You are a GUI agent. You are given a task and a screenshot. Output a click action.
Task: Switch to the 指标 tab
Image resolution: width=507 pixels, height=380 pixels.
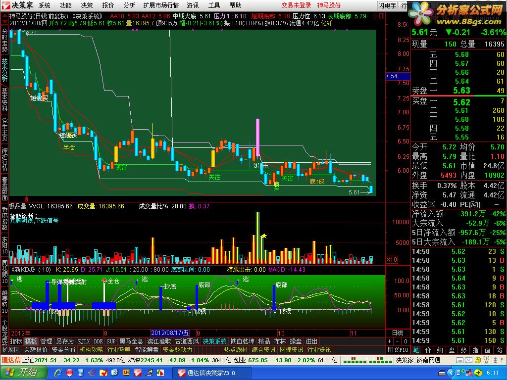pos(16,341)
